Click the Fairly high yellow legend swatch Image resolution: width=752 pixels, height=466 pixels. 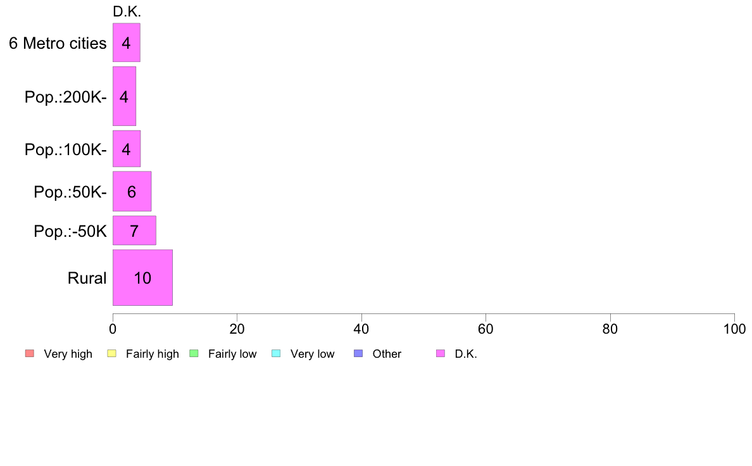112,354
